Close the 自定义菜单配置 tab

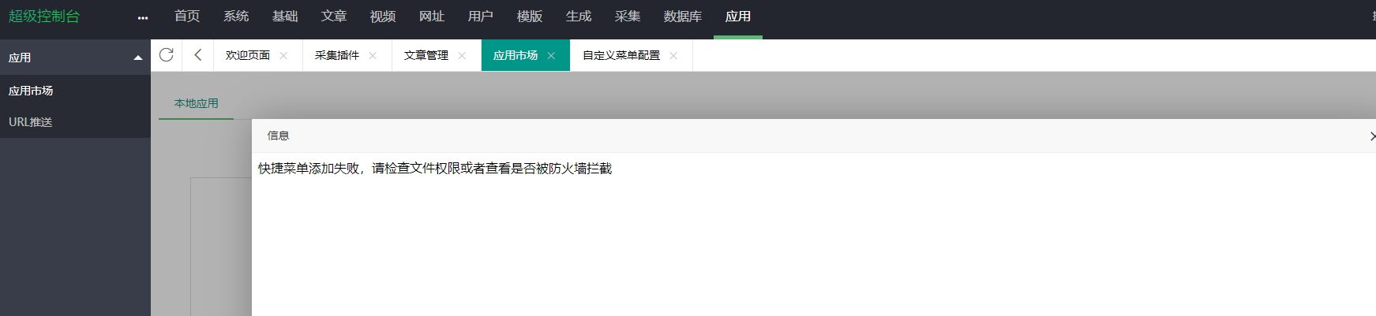[673, 55]
